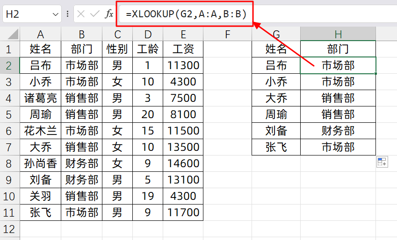397x240 pixels.
Task: Select column B header
Action: [x=81, y=34]
